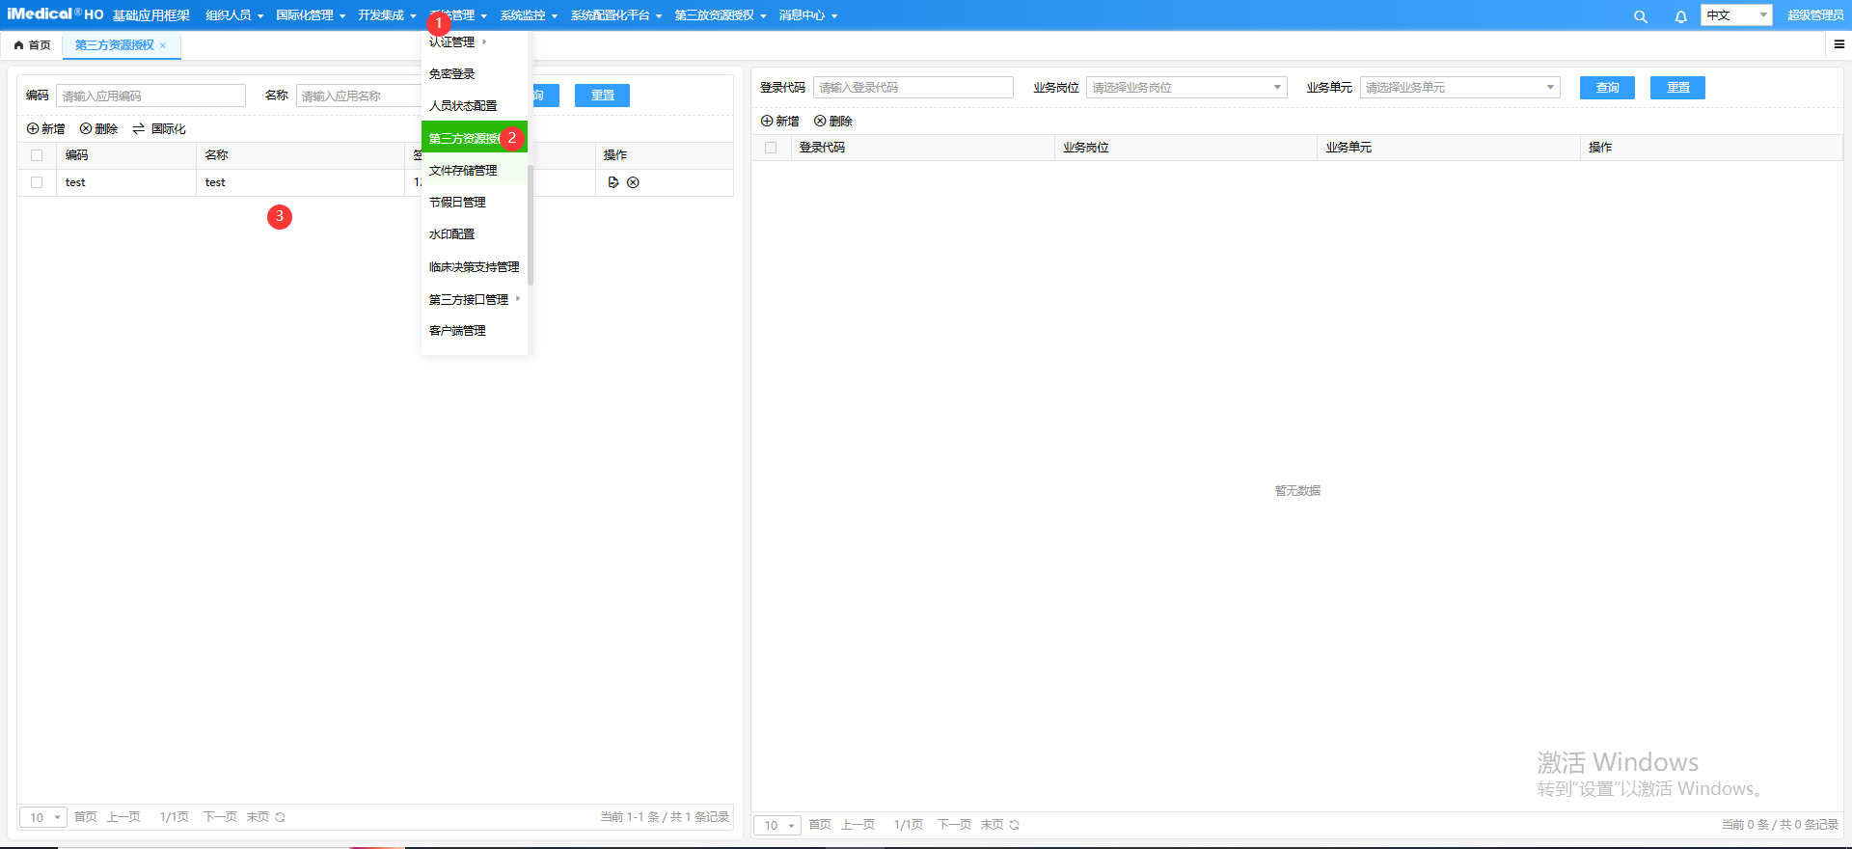Open the notification bell icon
The width and height of the screenshot is (1852, 849).
(x=1680, y=16)
